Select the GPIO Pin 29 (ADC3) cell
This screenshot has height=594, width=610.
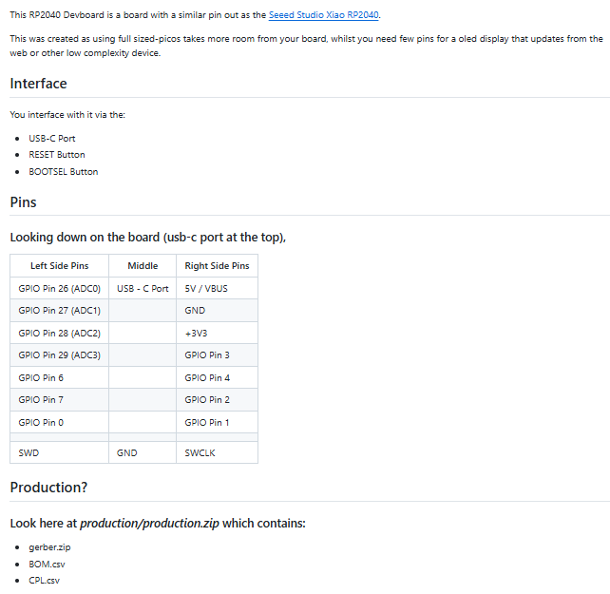tap(59, 355)
